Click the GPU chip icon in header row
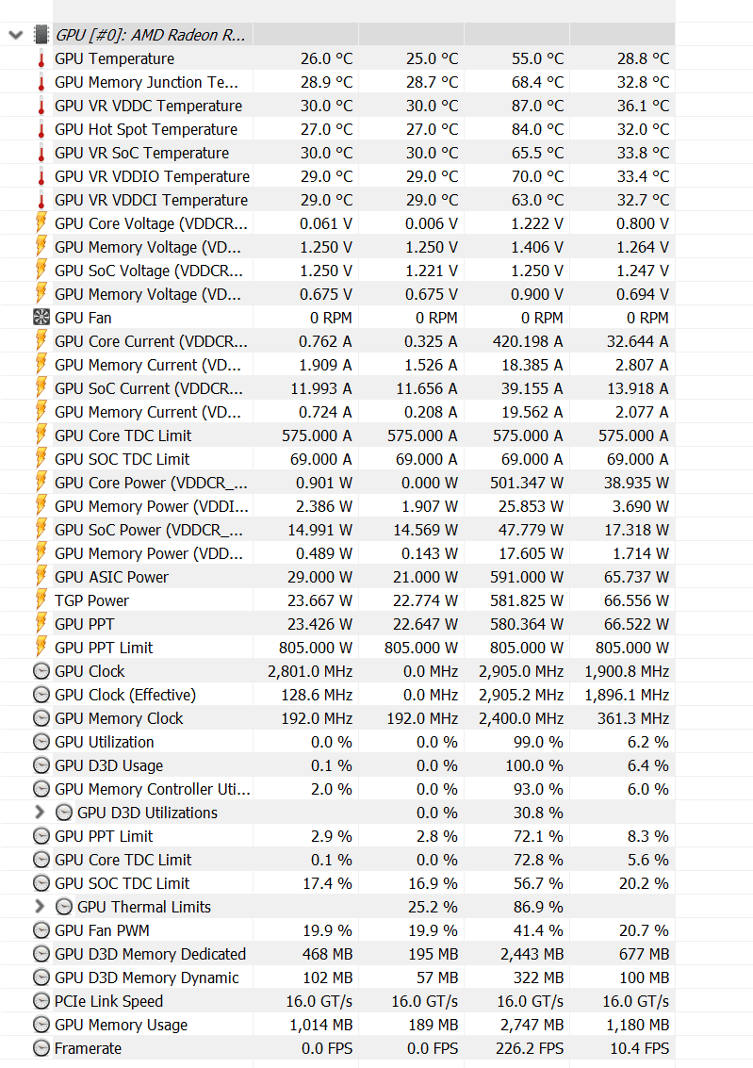 click(x=41, y=35)
